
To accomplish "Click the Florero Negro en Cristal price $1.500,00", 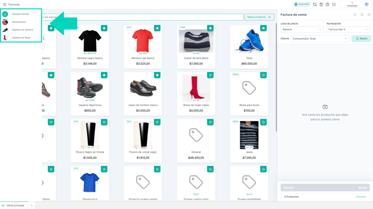I will [x=90, y=158].
